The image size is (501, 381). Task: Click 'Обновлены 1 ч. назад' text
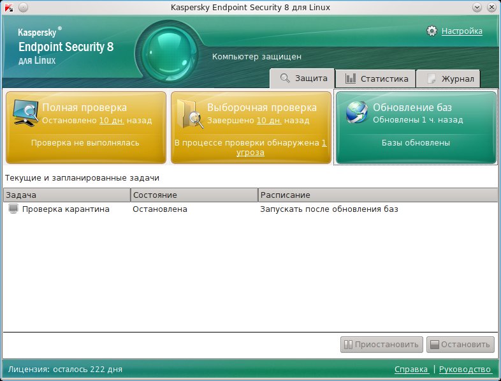click(418, 120)
